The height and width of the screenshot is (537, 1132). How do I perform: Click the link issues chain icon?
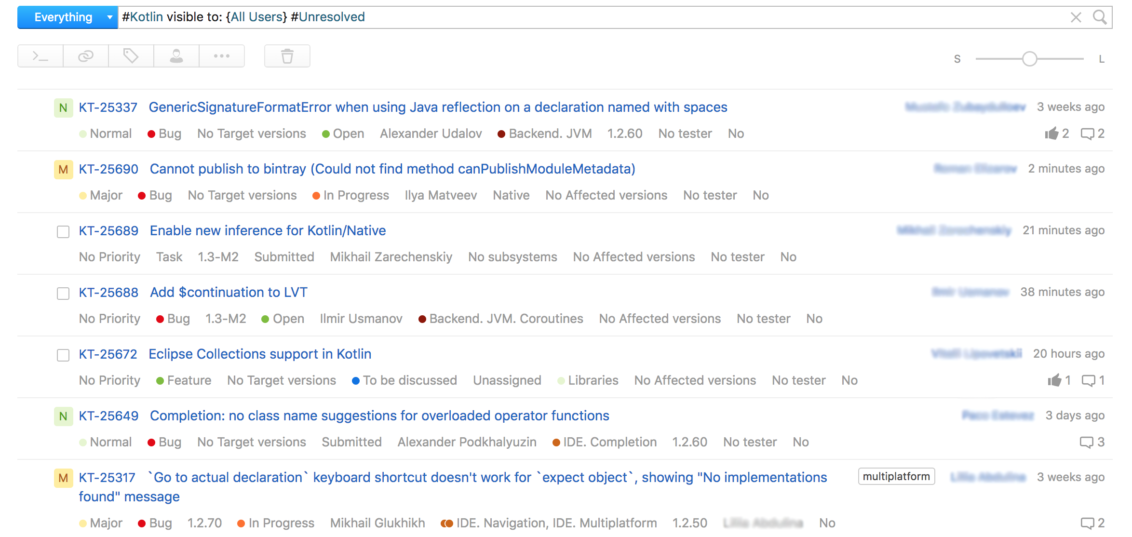pyautogui.click(x=86, y=56)
